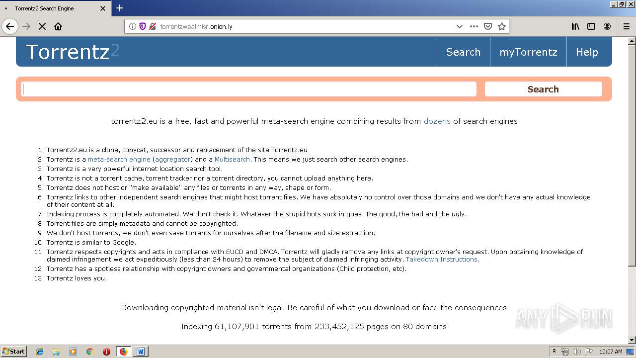Image resolution: width=636 pixels, height=358 pixels.
Task: Stop loading the page with the X icon
Action: [42, 26]
